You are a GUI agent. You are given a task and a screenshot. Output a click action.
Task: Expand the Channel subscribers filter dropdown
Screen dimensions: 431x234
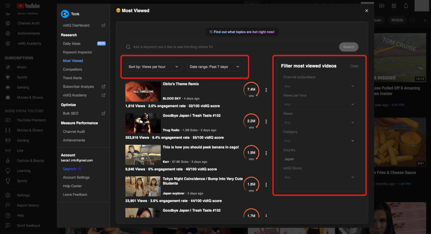click(319, 86)
